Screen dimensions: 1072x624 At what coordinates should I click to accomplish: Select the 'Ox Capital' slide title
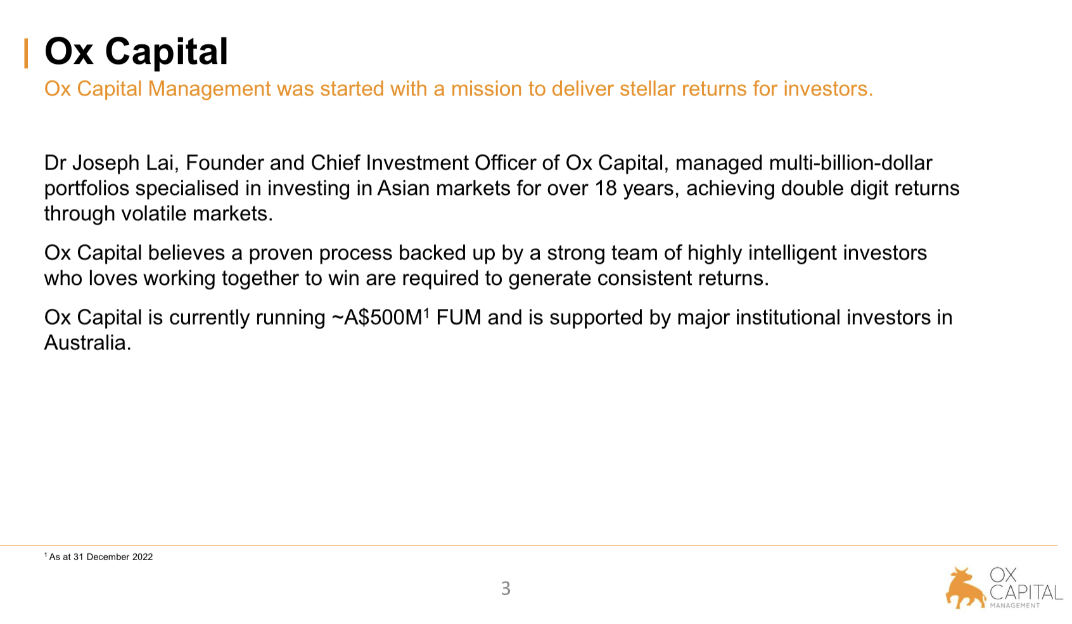click(136, 51)
